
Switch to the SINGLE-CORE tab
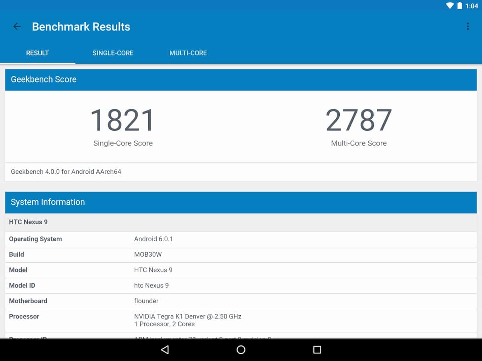pos(113,53)
